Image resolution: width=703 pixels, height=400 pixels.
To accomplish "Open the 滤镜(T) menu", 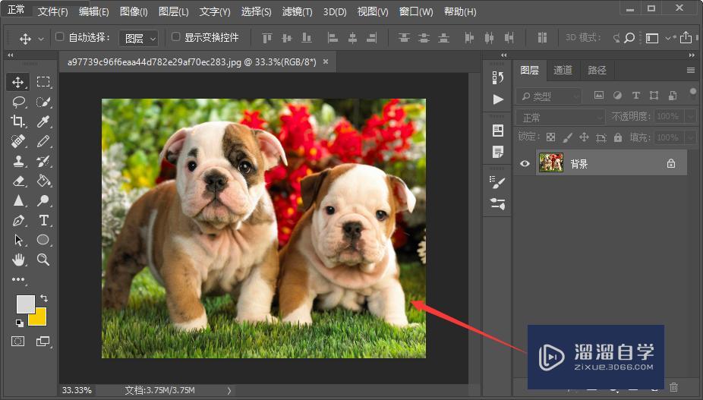I will [298, 11].
